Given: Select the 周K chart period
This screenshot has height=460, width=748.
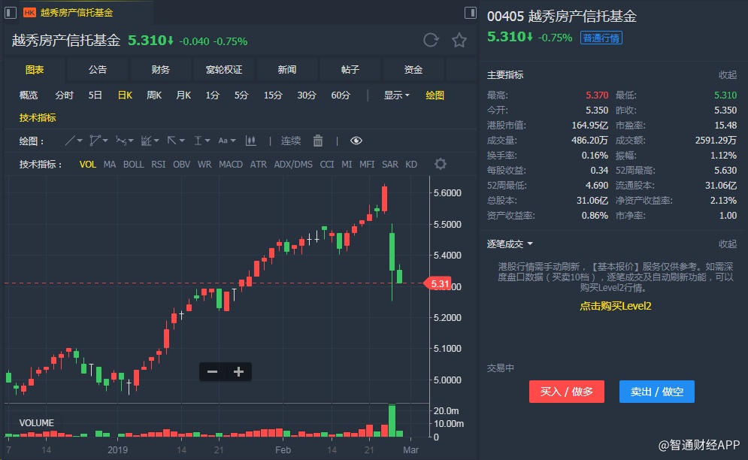Looking at the screenshot, I should click(x=153, y=95).
